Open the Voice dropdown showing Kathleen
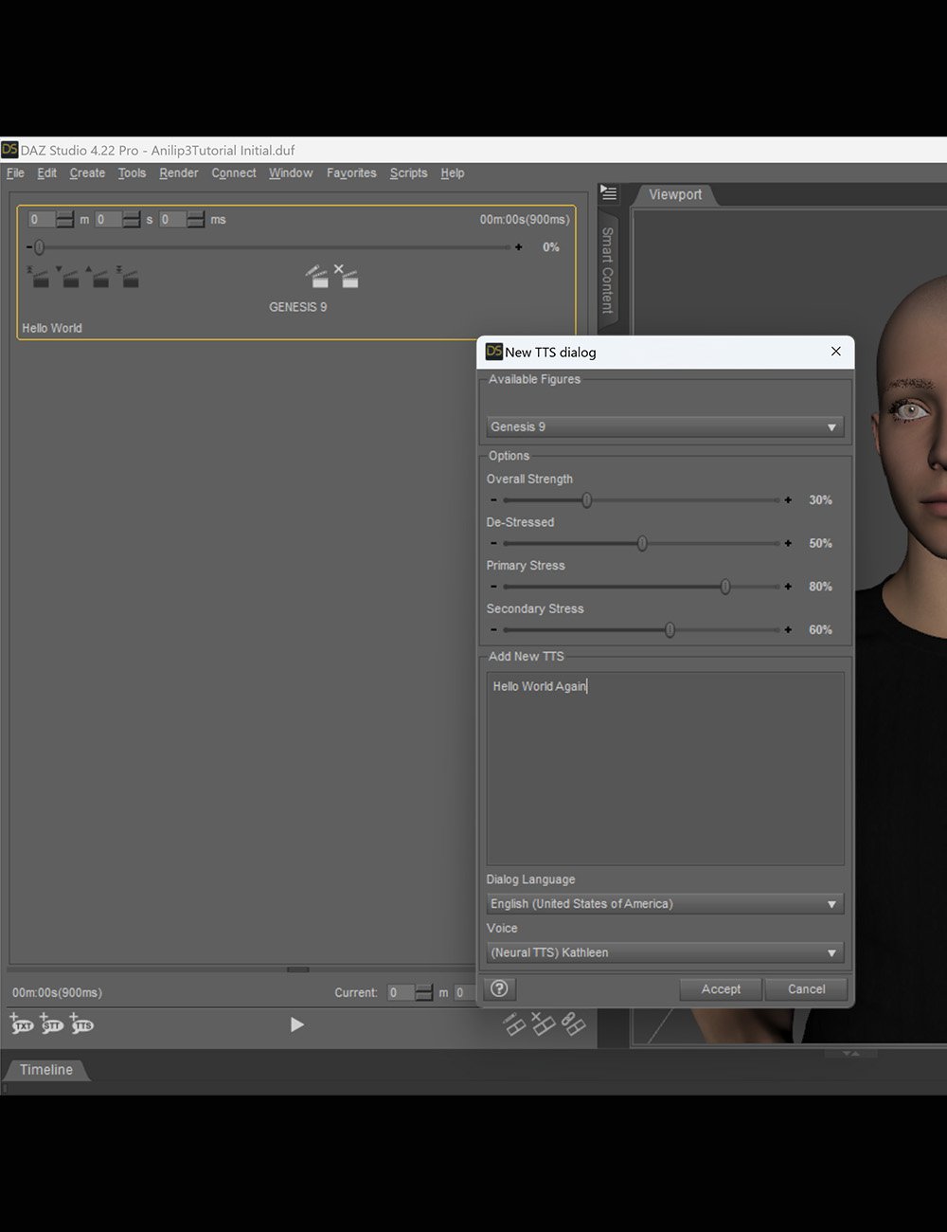Viewport: 947px width, 1232px height. click(663, 952)
